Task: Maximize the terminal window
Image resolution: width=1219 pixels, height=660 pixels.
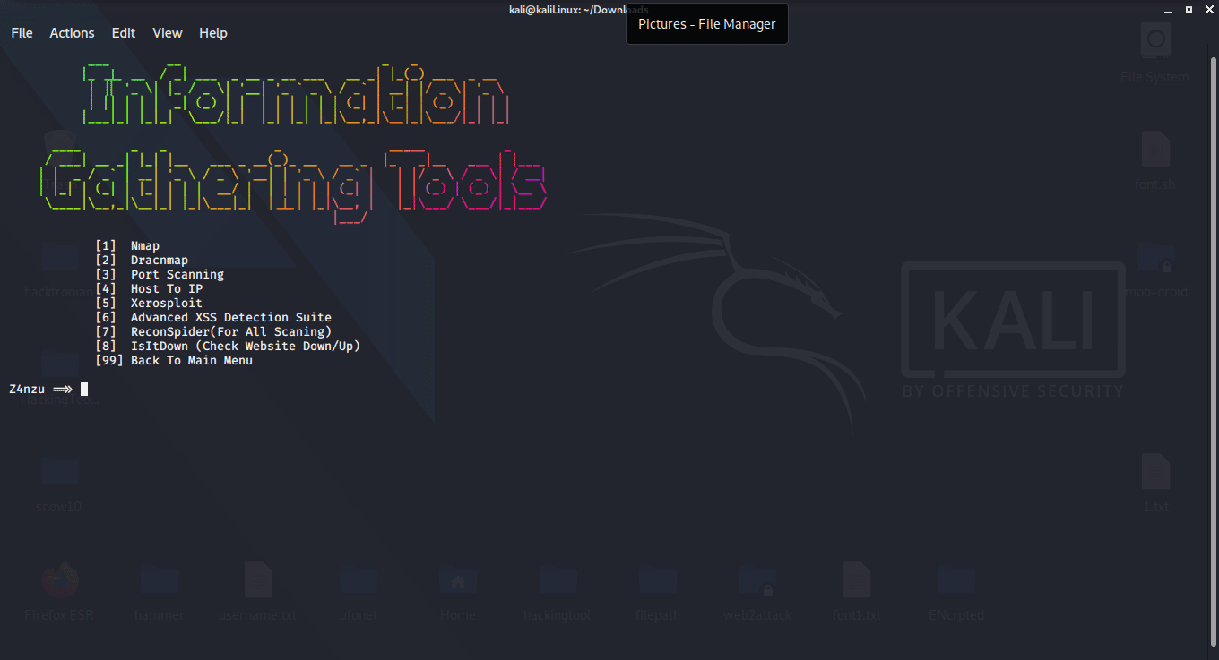Action: click(x=1189, y=9)
